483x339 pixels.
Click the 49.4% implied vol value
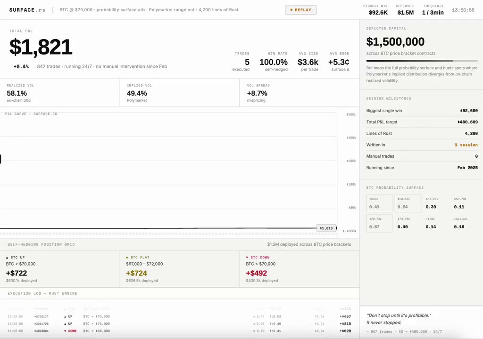pos(137,93)
